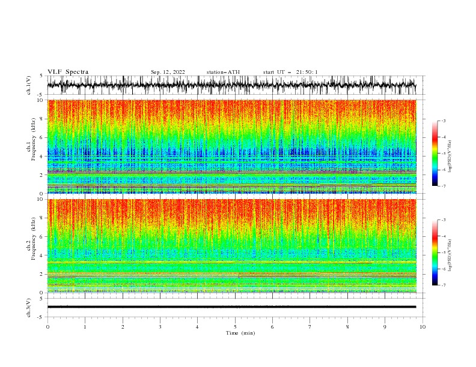Viewport: 476px width, 367px height.
Task: Click the 'station=ATH' label
Action: pos(223,72)
